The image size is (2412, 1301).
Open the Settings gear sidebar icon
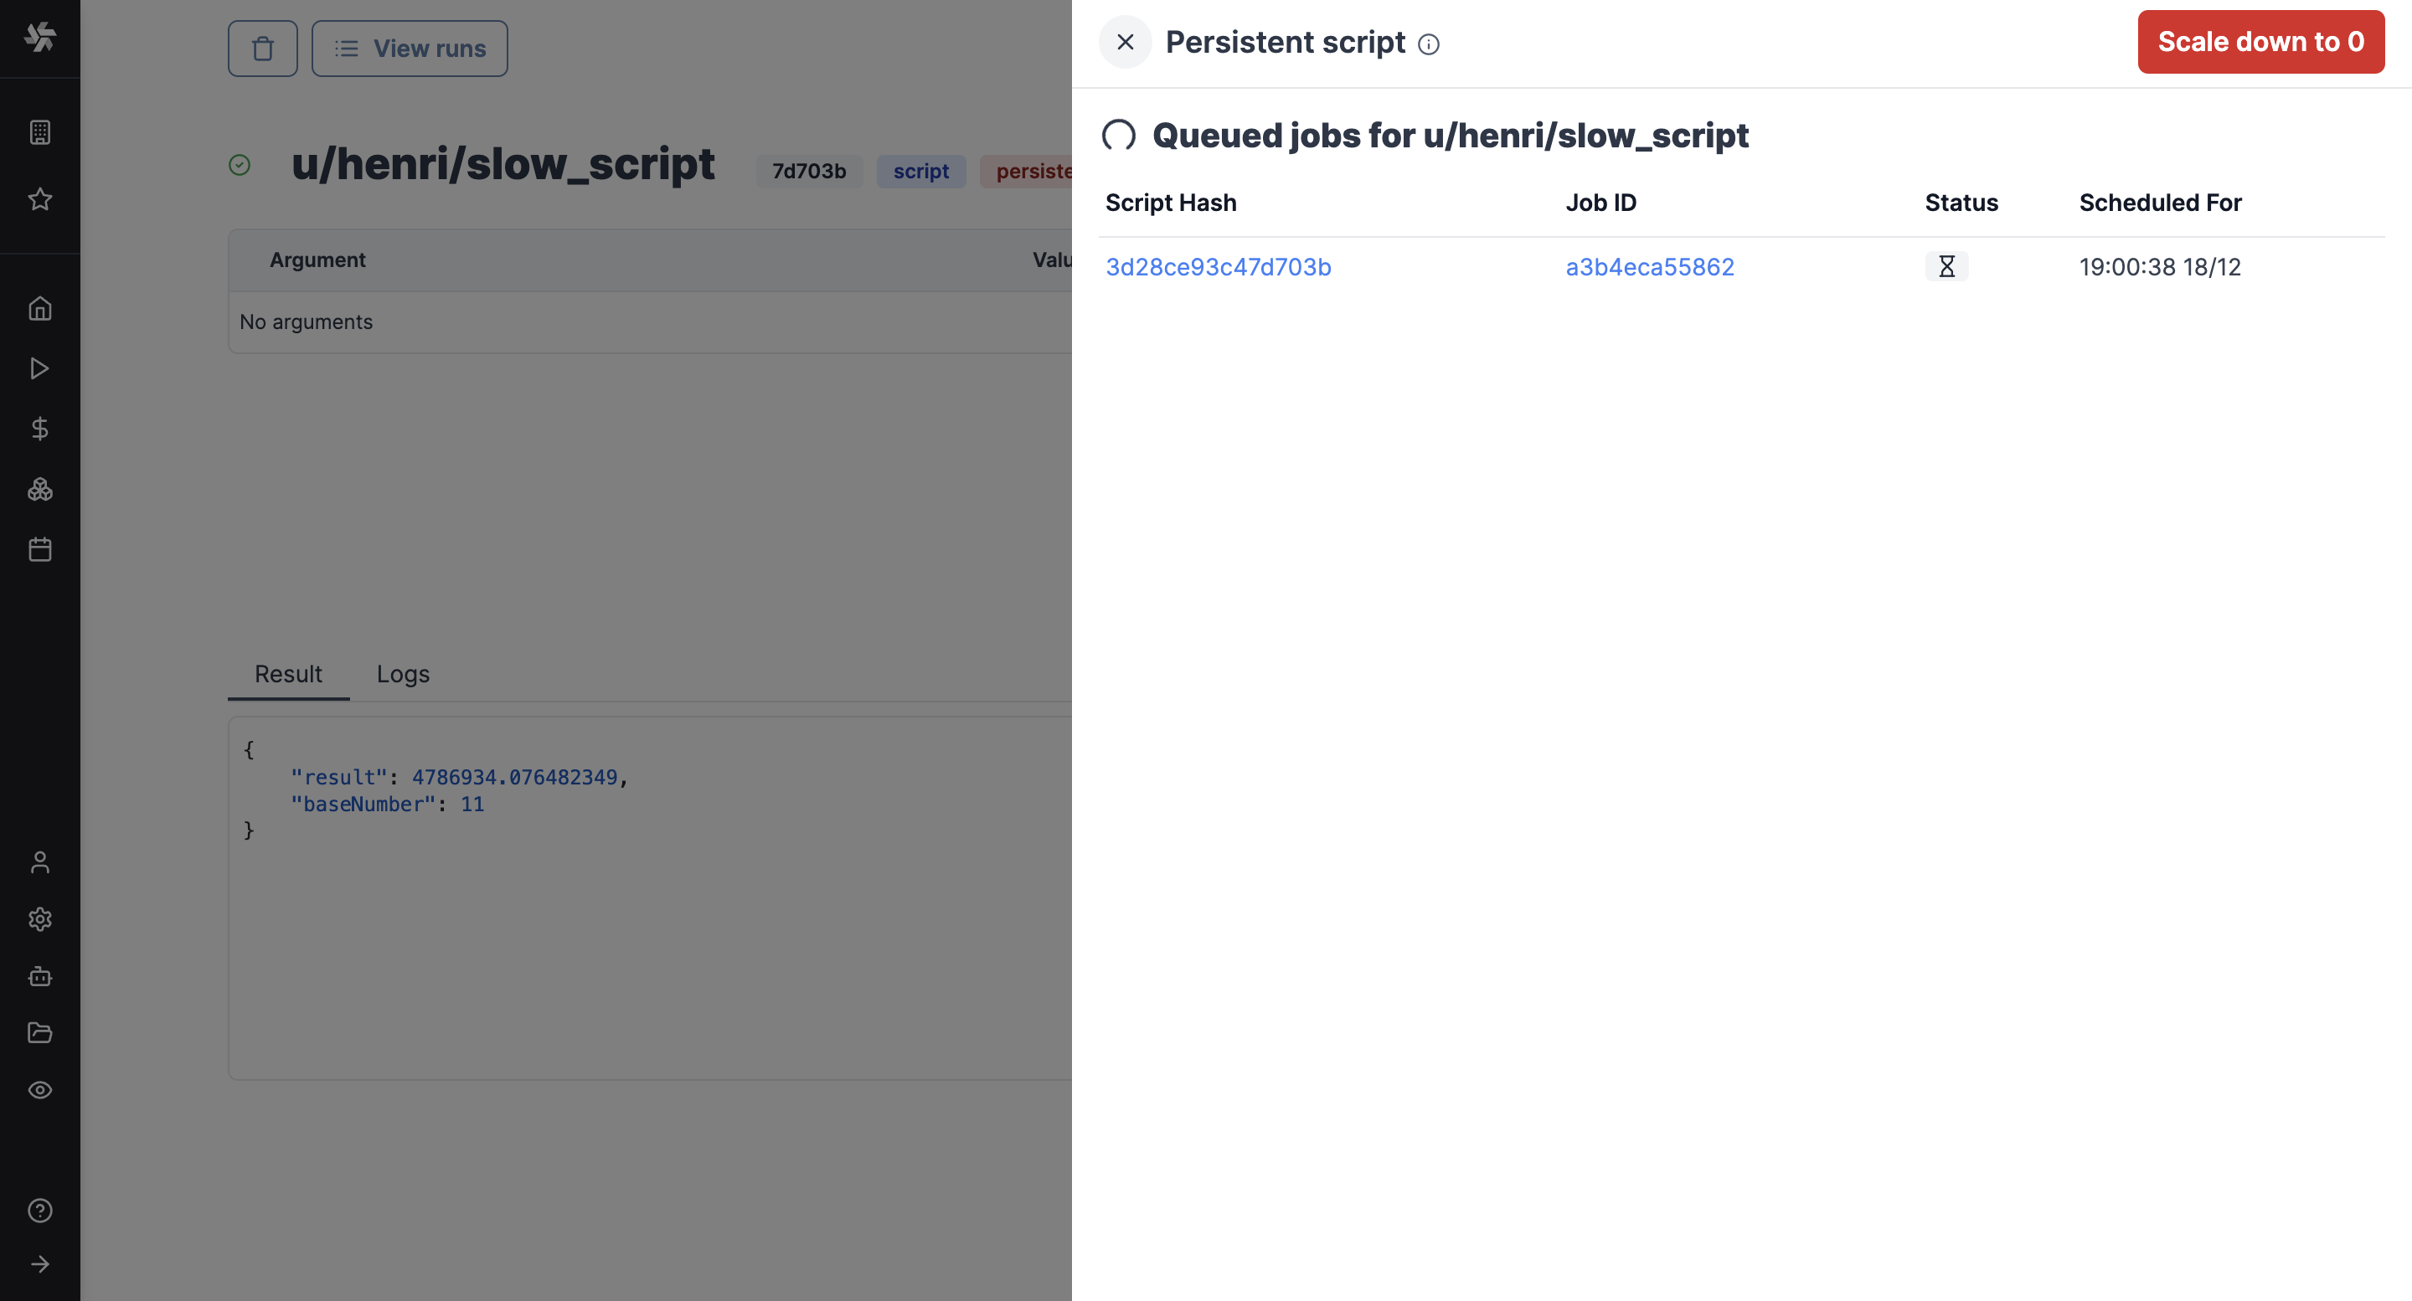click(x=39, y=919)
